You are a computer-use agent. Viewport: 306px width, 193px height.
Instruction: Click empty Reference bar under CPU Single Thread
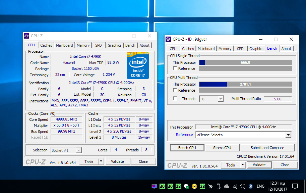245,68
